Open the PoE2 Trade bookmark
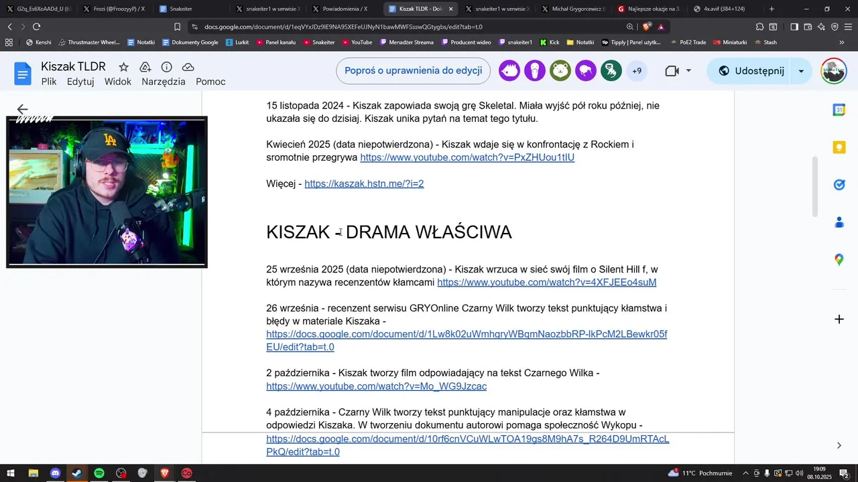This screenshot has width=858, height=482. [x=688, y=42]
